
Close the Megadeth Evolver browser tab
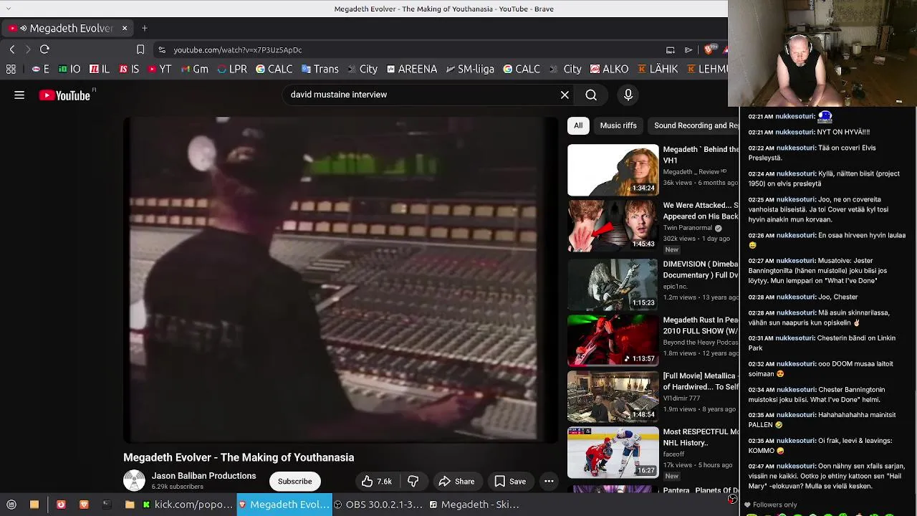(124, 28)
